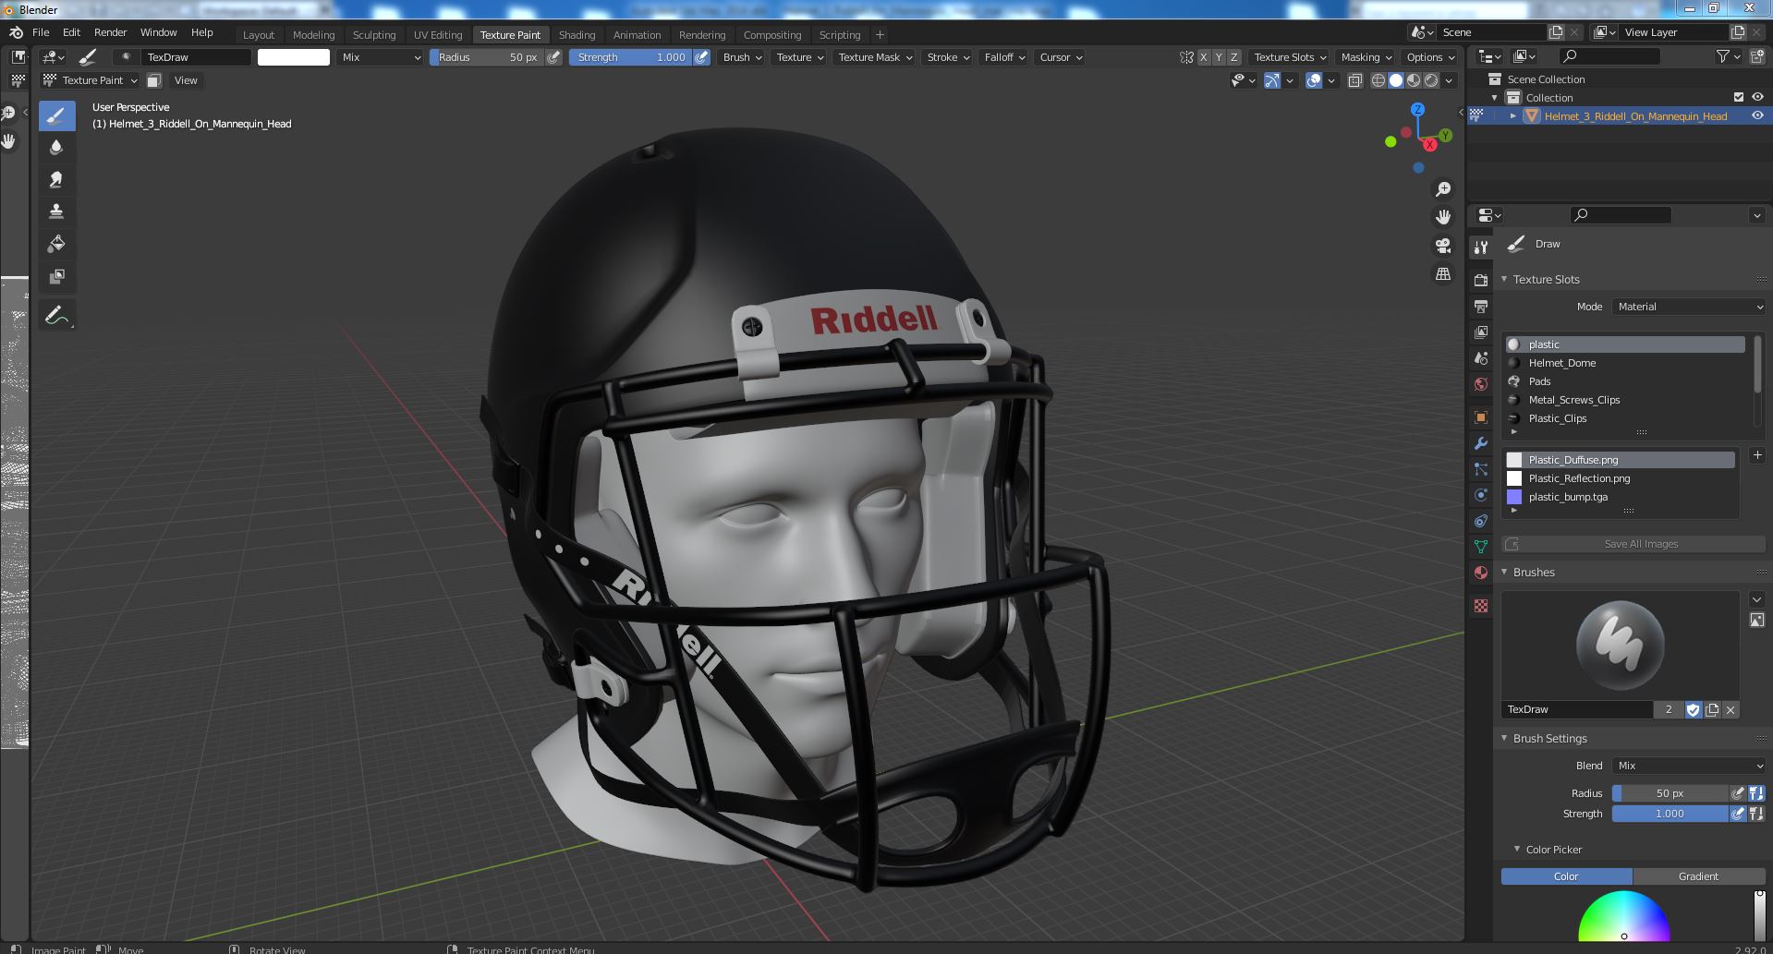
Task: Toggle Collection exclude checkbox
Action: click(x=1739, y=97)
